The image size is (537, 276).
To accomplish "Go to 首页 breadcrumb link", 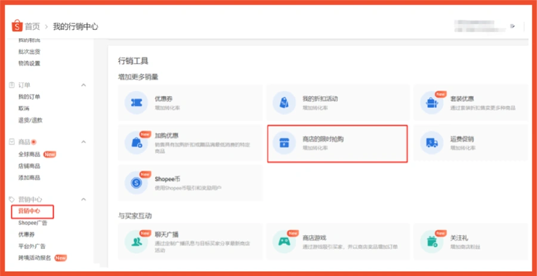I will 33,26.
